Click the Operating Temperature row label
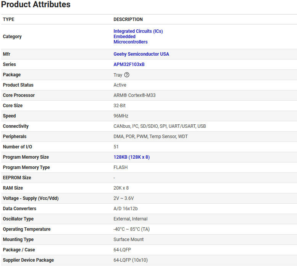 26,229
